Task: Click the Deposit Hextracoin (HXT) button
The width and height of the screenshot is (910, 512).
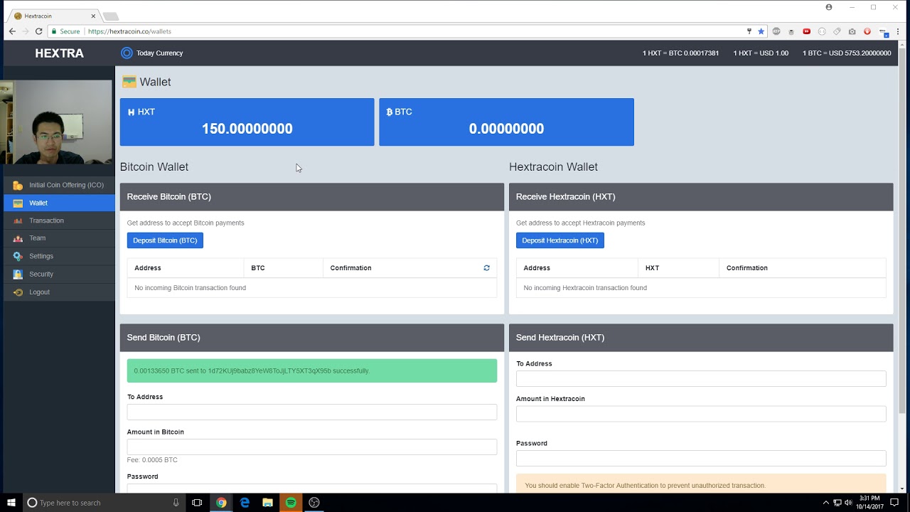Action: click(560, 240)
